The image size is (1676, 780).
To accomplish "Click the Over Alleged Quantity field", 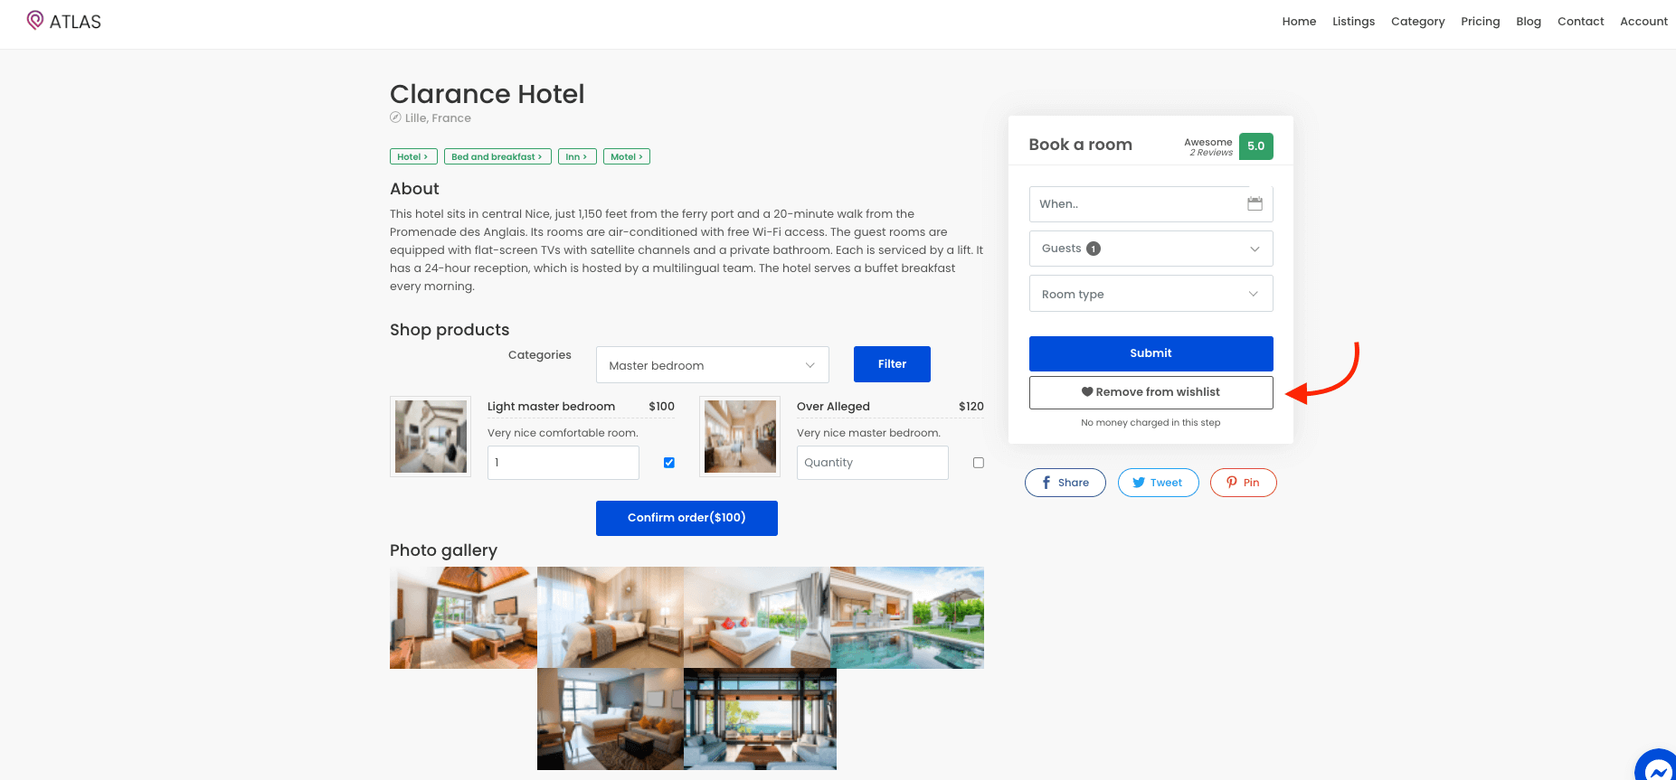I will tap(872, 463).
